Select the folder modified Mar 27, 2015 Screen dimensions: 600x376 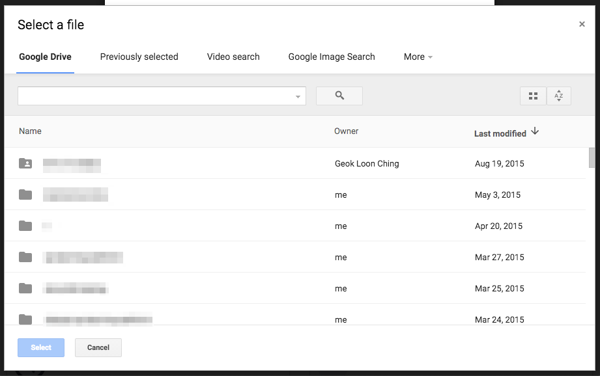tap(295, 257)
